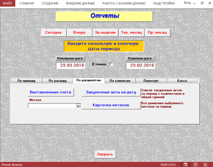This screenshot has width=213, height=167.
Task: Select the "Металл" field label
Action: click(x=35, y=100)
